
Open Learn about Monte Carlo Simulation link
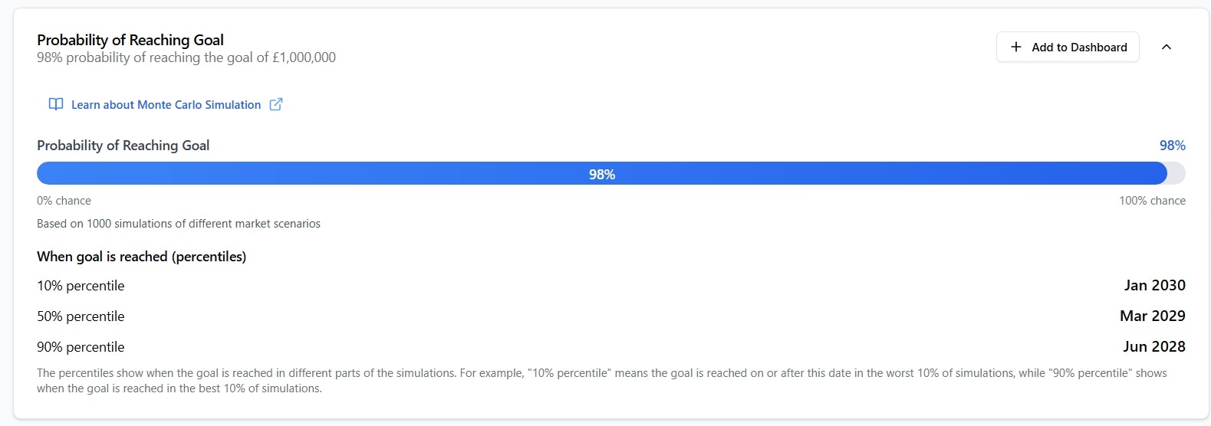(x=166, y=104)
